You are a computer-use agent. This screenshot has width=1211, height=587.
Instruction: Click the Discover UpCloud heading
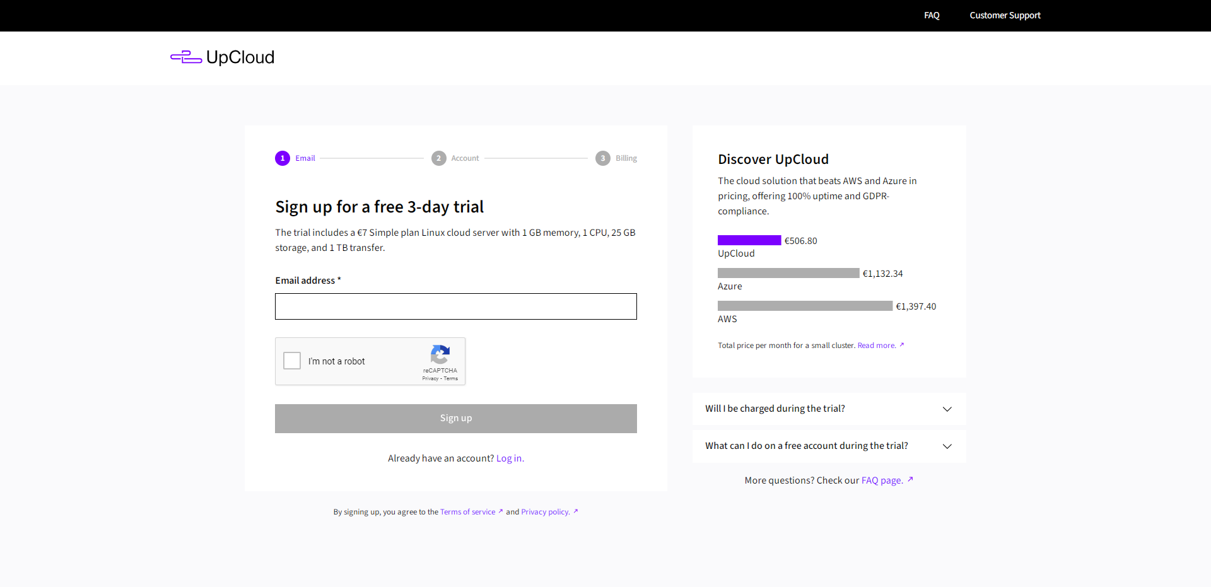pos(773,160)
